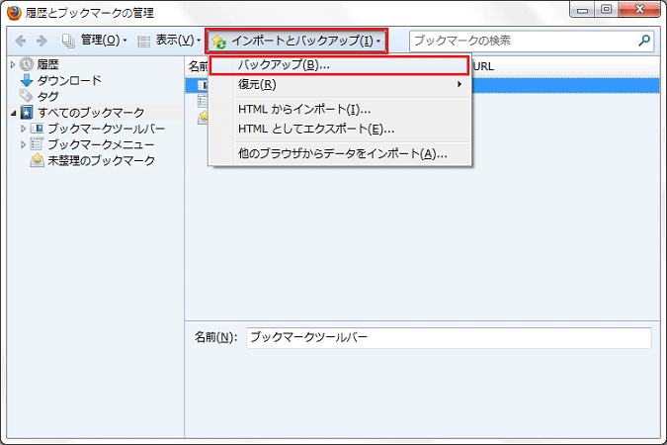Click the 未整理のブックマーク folder icon

(x=38, y=160)
